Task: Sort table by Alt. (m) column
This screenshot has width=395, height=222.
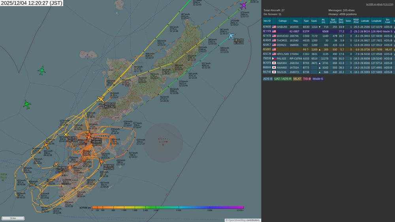Action: (323, 21)
